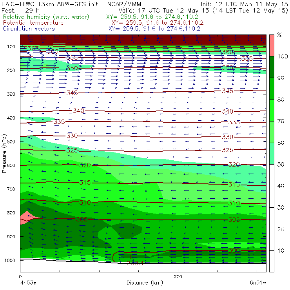Click the '600' pressure axis label
This screenshot has height=290, width=290.
coord(11,165)
